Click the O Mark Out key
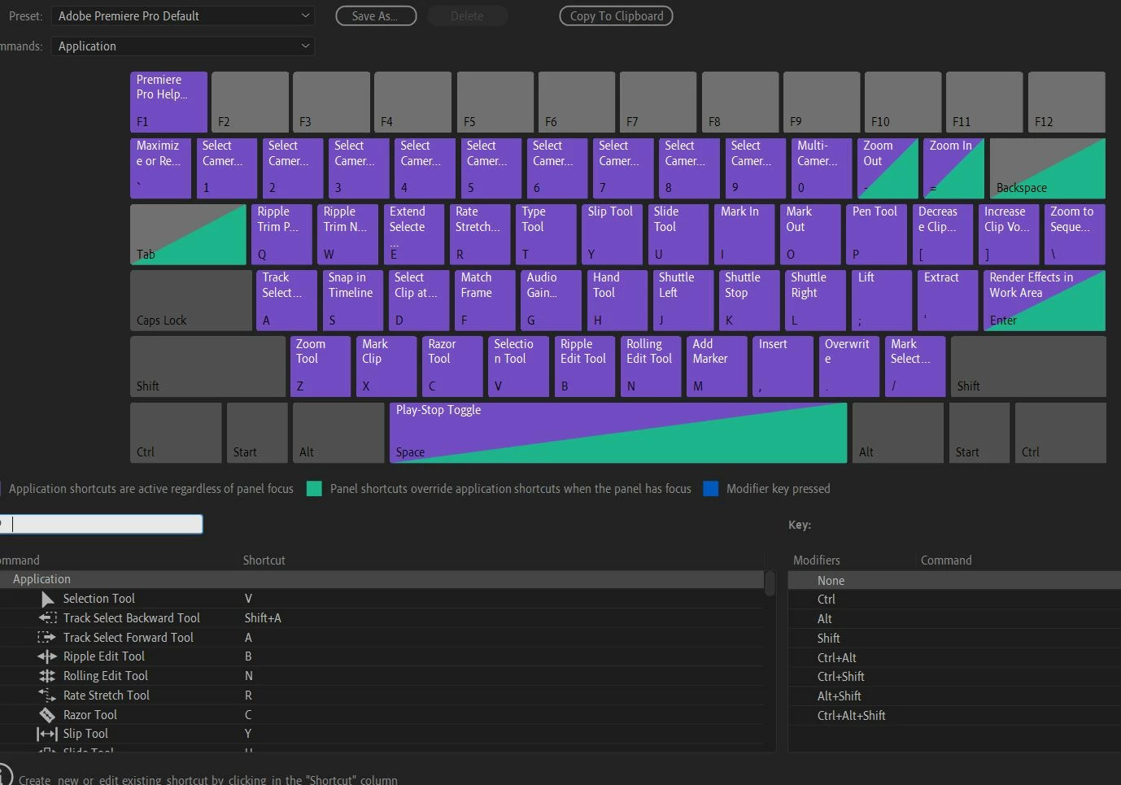Viewport: 1121px width, 785px height. (x=810, y=234)
